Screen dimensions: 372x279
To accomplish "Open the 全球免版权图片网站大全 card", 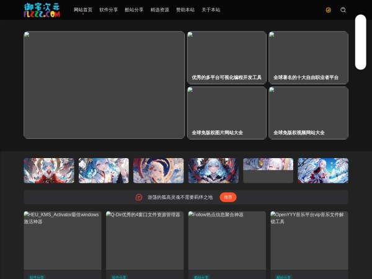I will point(226,113).
